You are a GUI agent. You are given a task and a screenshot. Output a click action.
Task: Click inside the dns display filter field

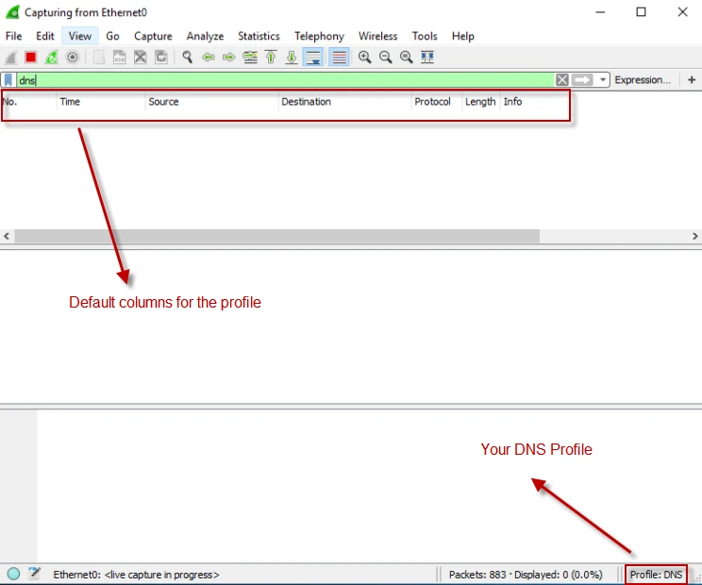click(283, 80)
